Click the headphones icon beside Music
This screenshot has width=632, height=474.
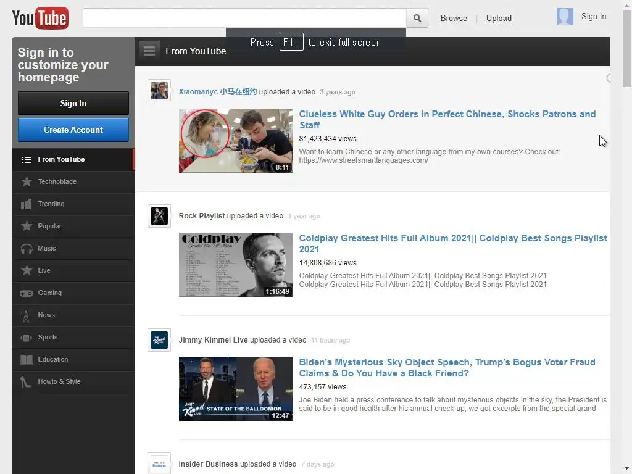[27, 249]
